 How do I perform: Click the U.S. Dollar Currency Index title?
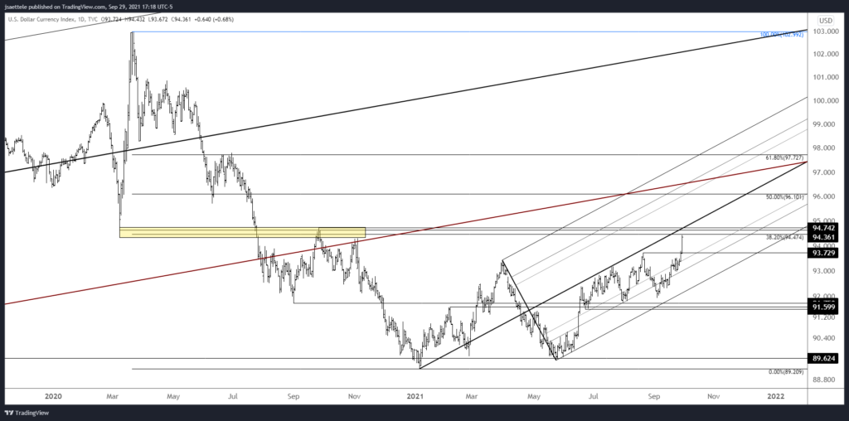coord(43,21)
